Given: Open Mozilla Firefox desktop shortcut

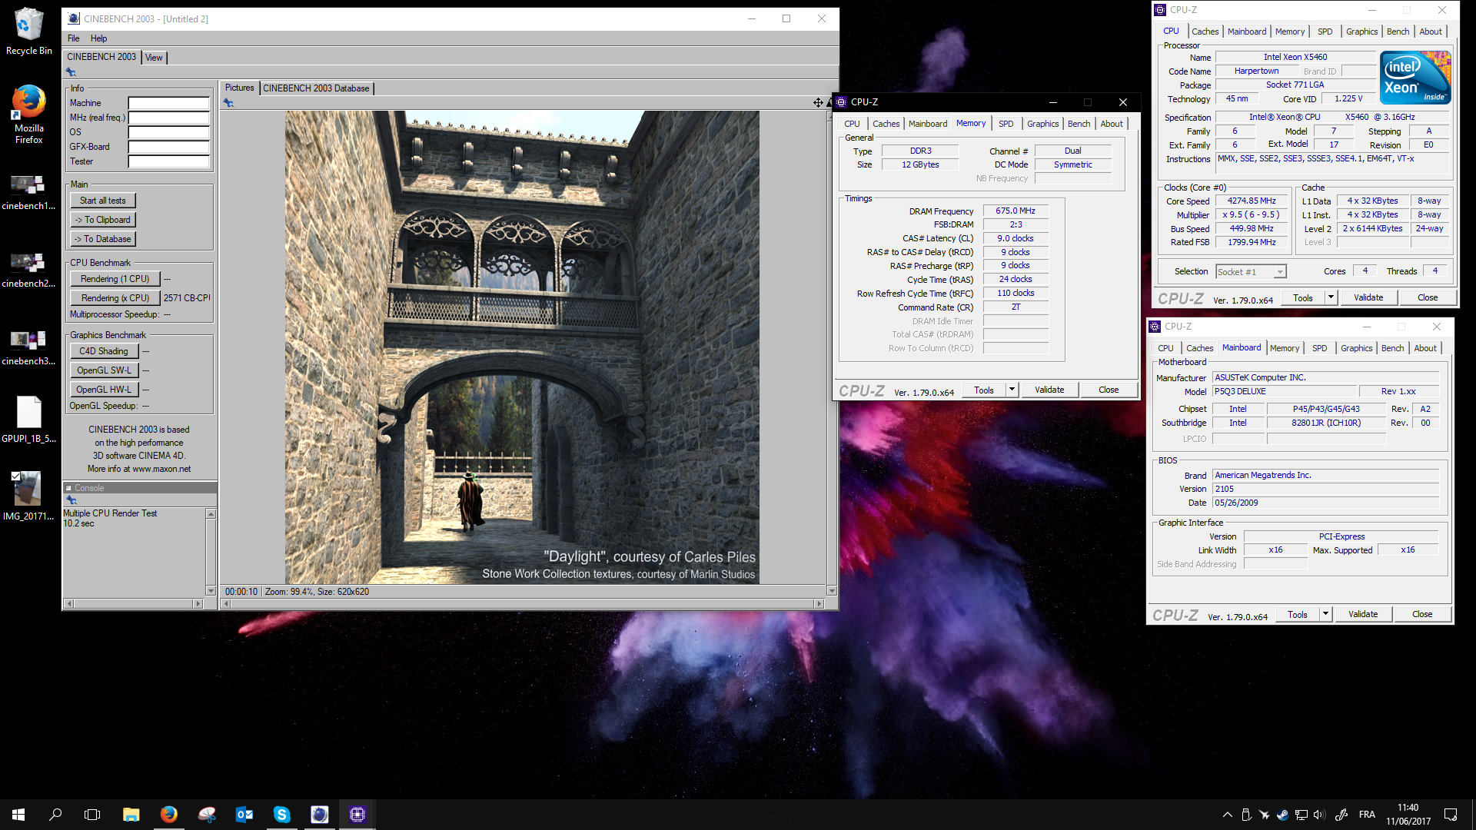Looking at the screenshot, I should pos(28,115).
